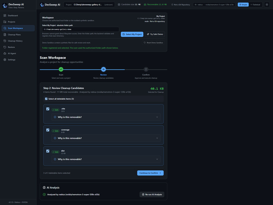Open Cleanup History page
Image resolution: width=273 pixels, height=205 pixels.
18,41
